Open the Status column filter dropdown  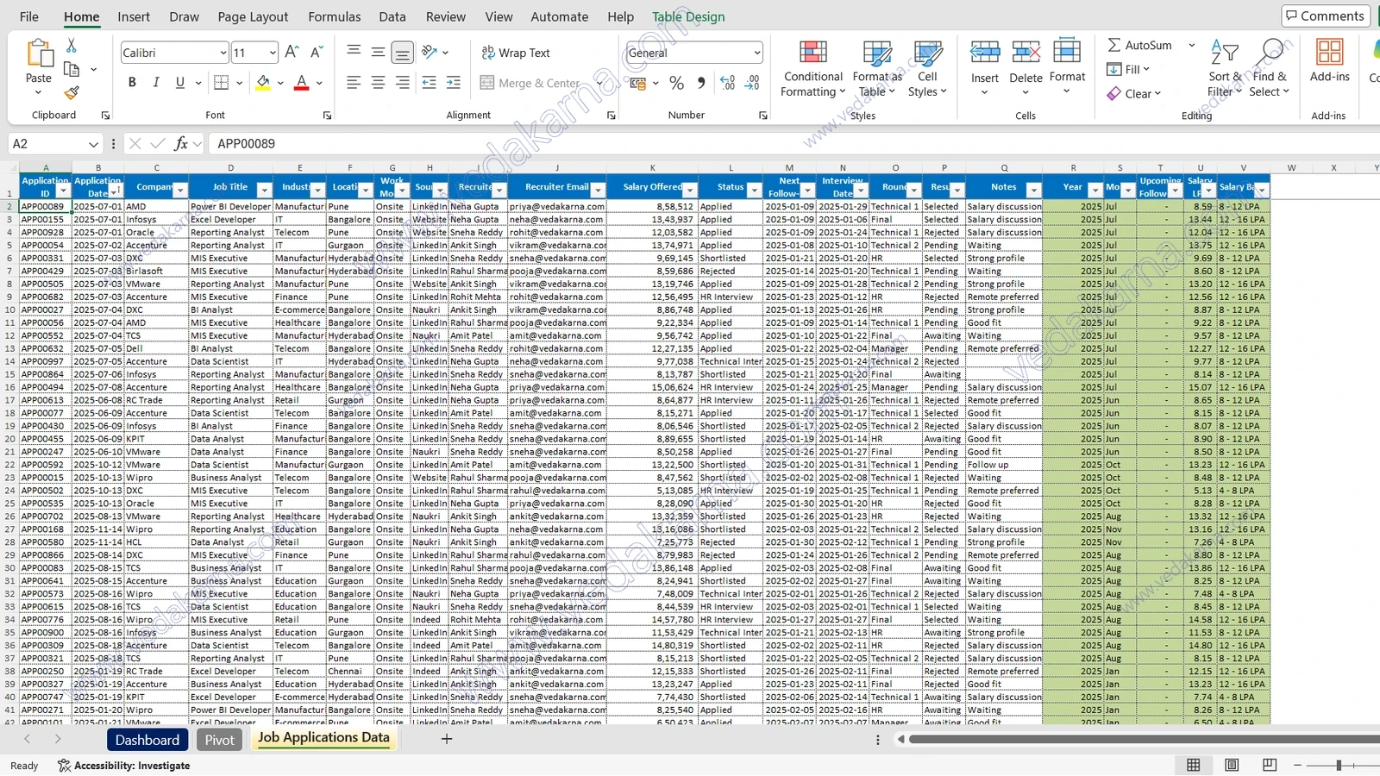tap(754, 190)
